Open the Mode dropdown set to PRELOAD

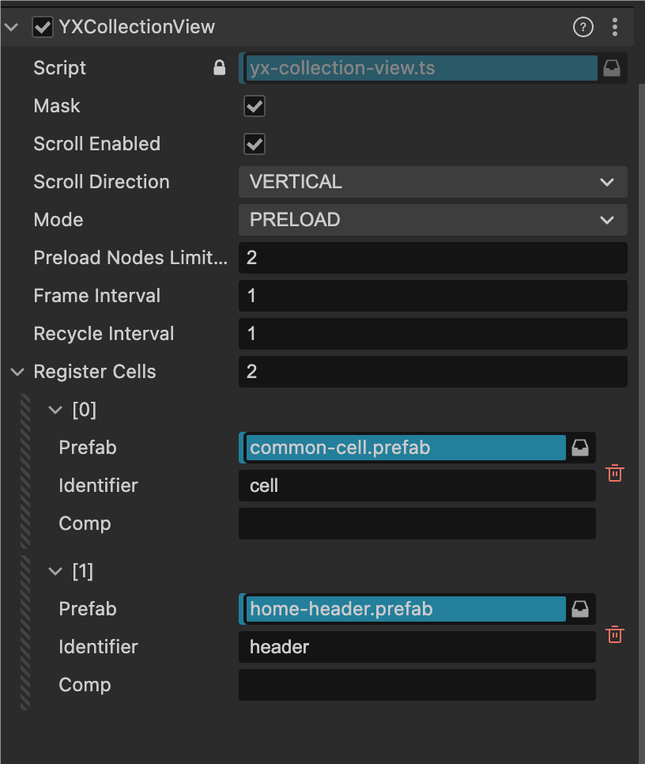(432, 220)
